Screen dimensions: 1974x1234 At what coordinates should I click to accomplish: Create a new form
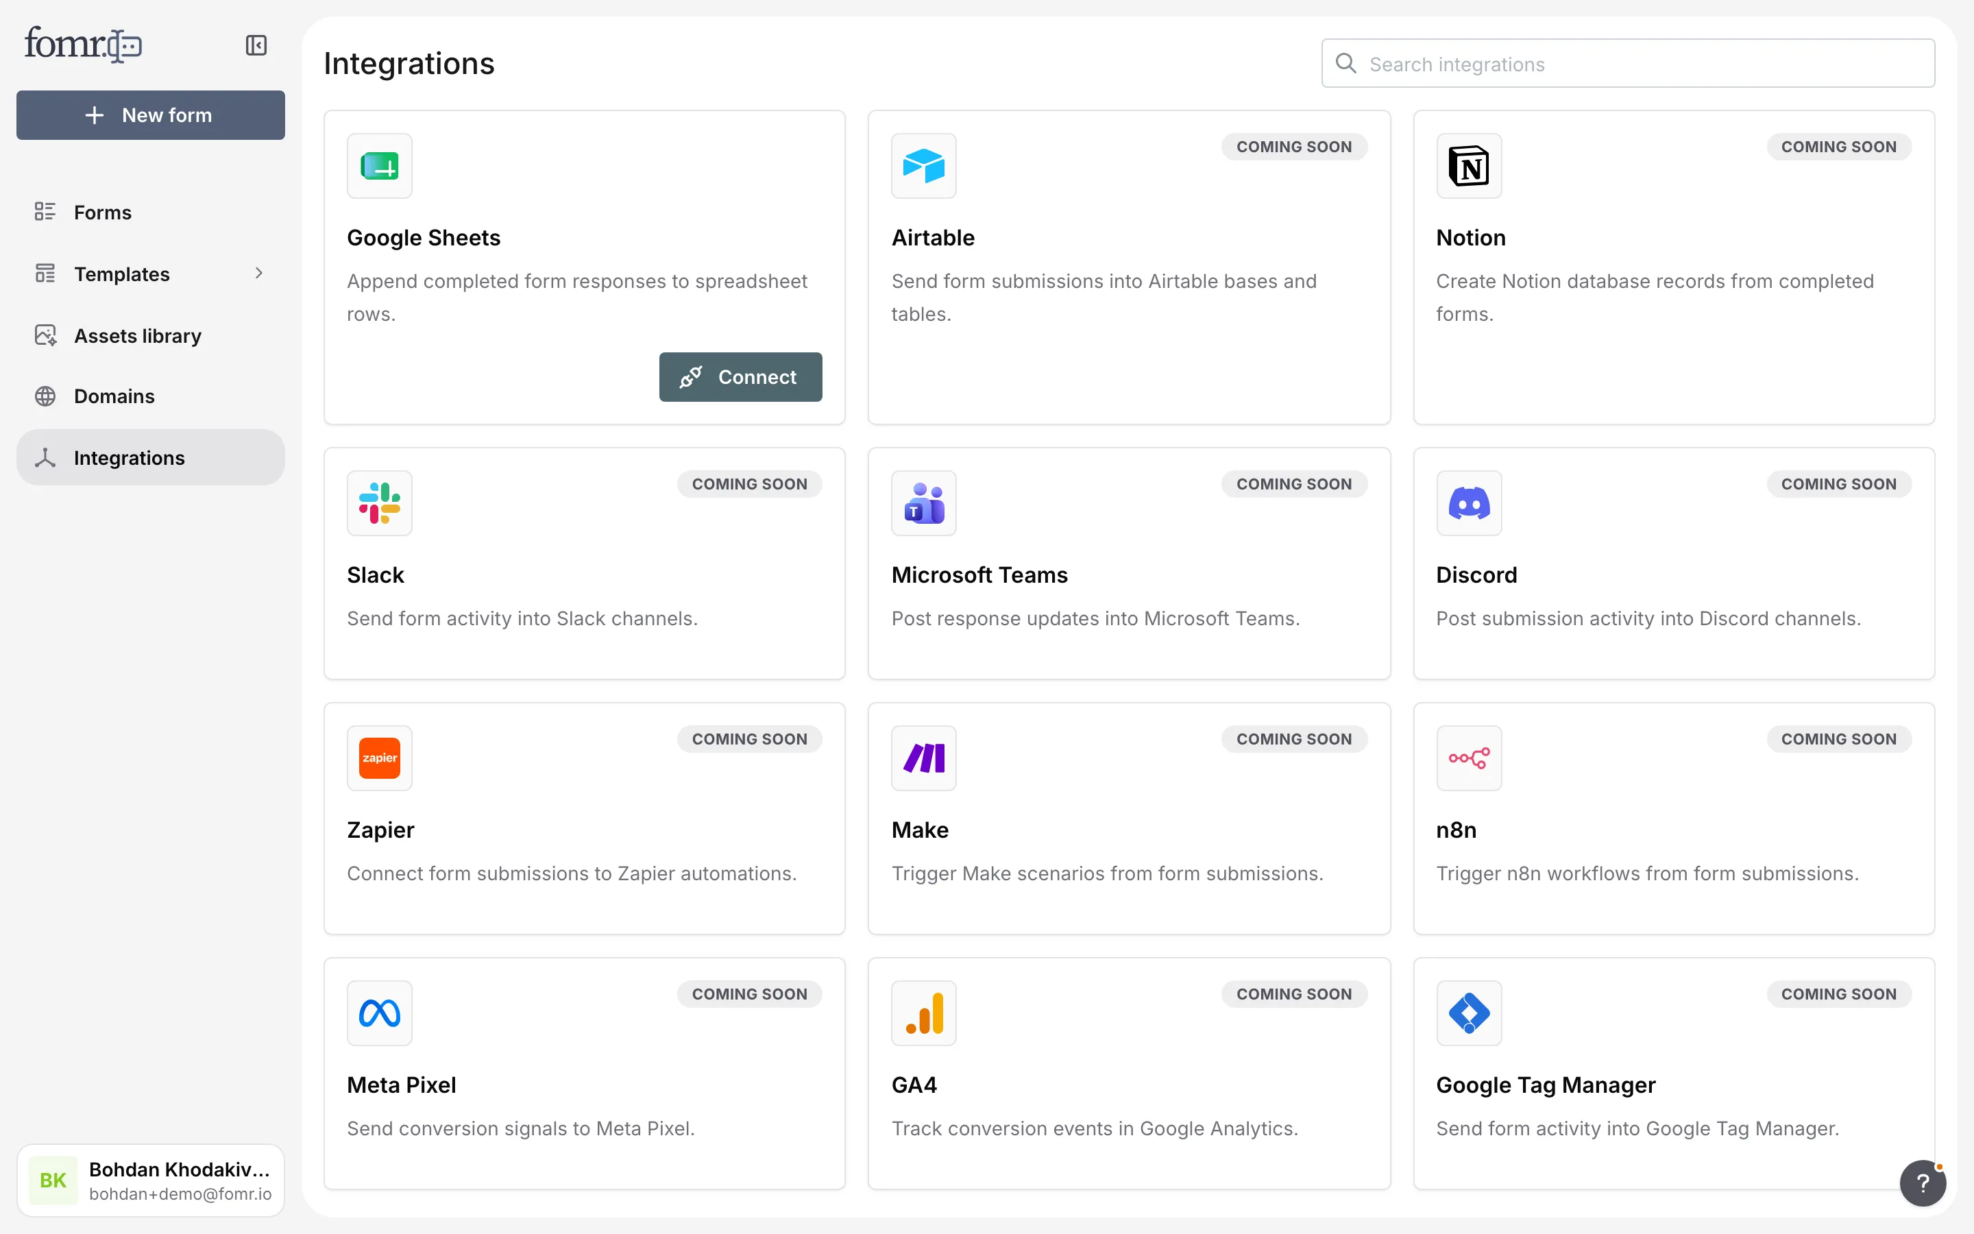151,115
